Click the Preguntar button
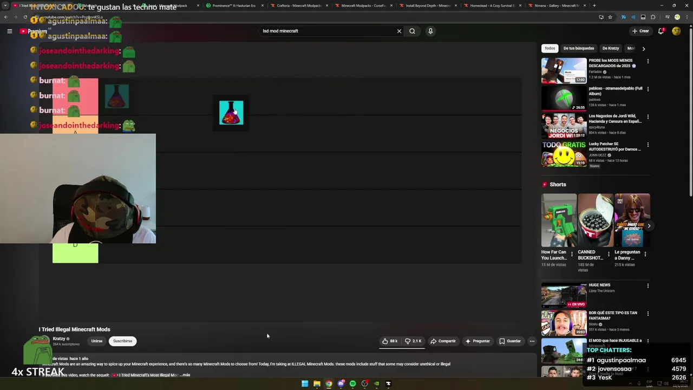This screenshot has height=390, width=693. point(478,341)
